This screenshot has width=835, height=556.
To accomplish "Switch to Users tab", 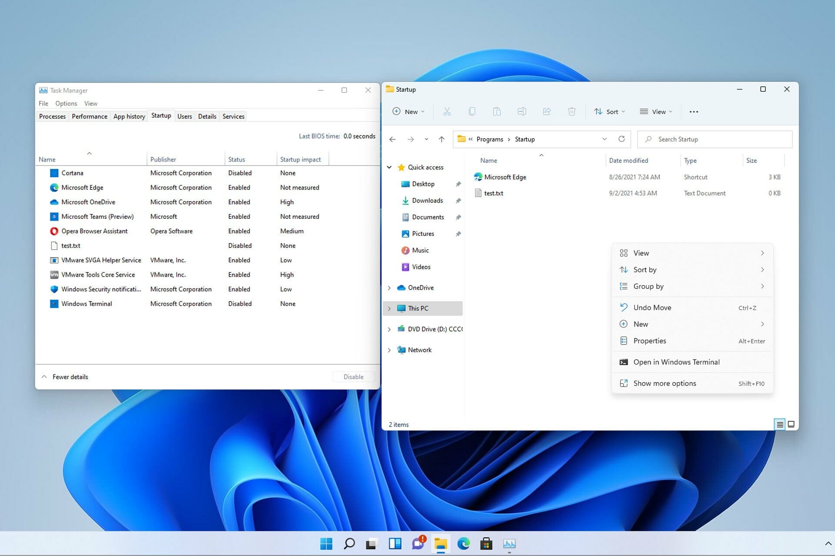I will (184, 116).
